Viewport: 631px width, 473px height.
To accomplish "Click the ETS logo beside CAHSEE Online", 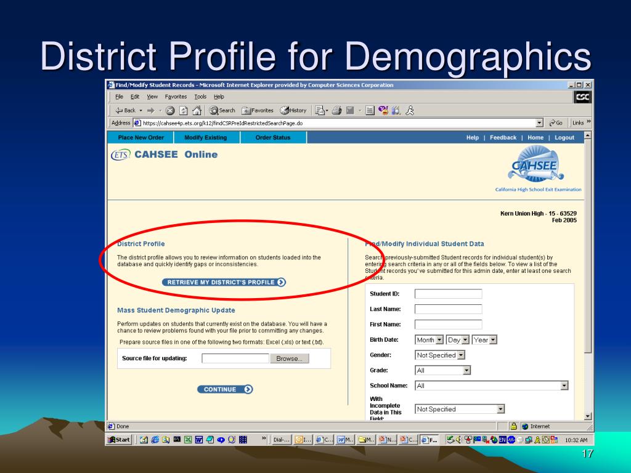I will 121,155.
